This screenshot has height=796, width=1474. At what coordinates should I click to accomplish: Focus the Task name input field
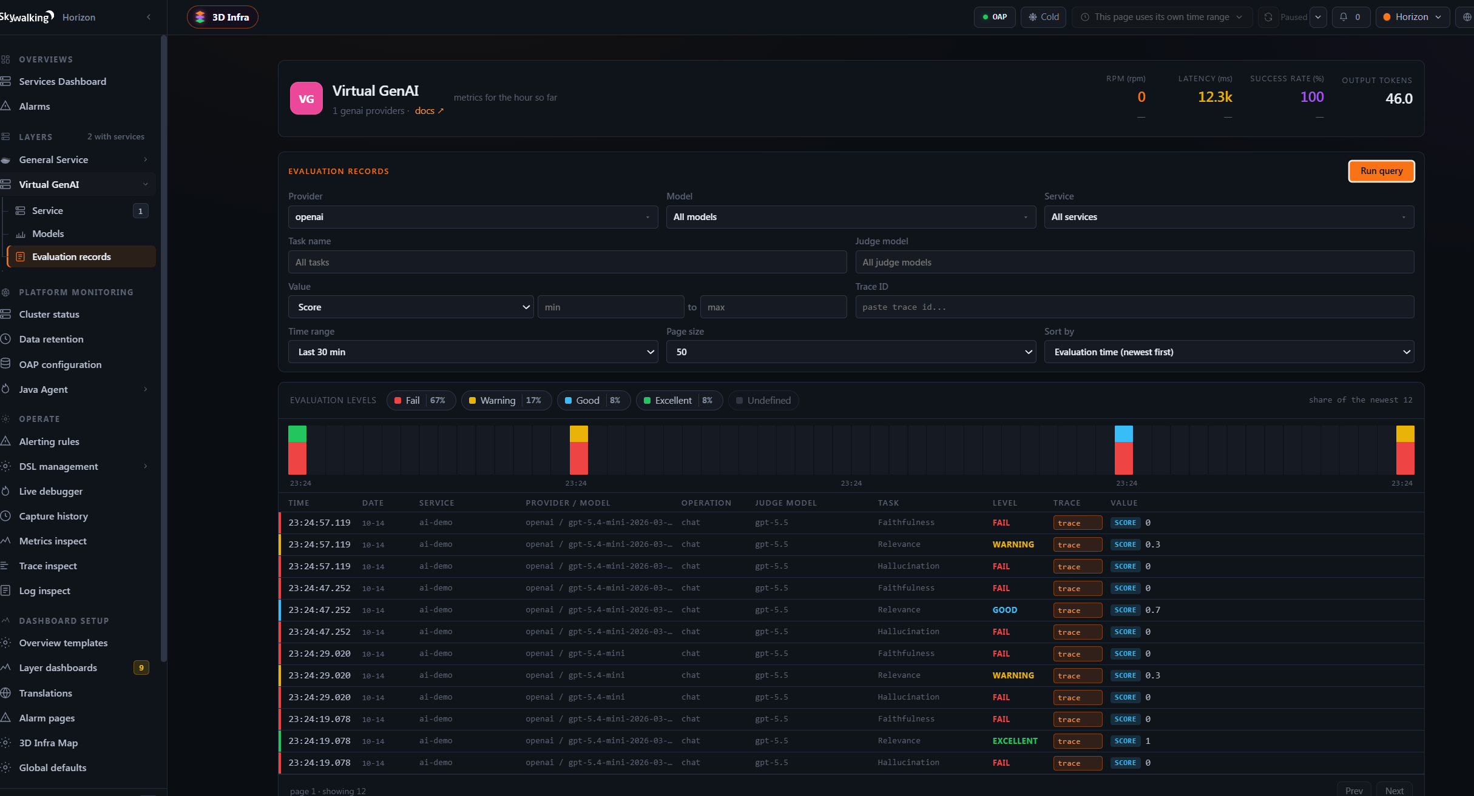[x=567, y=262]
